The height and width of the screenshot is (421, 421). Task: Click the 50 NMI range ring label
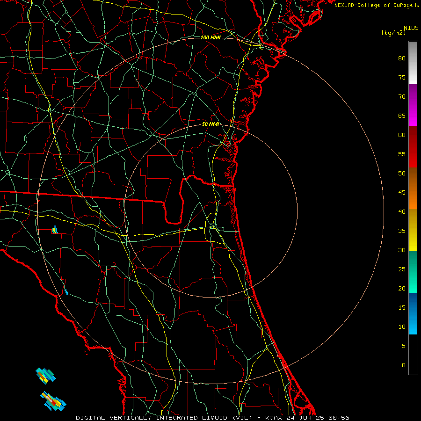[x=210, y=124]
